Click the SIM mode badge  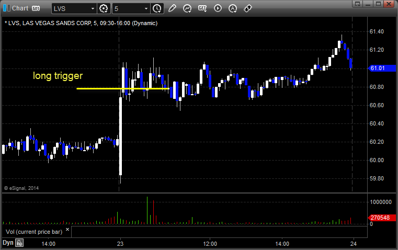coord(36,8)
